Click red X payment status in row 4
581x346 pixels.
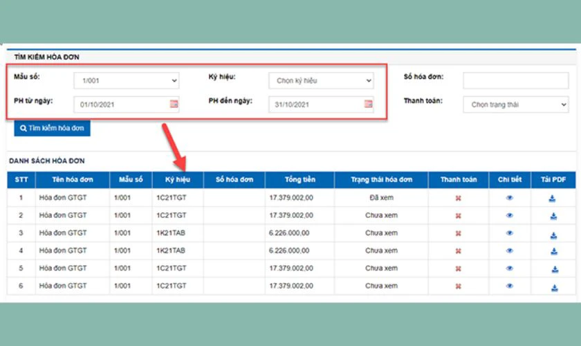(458, 251)
